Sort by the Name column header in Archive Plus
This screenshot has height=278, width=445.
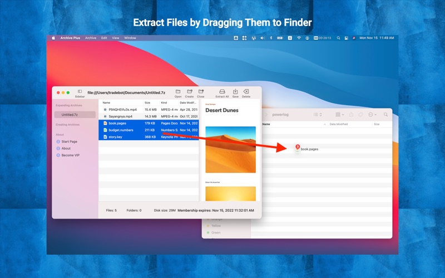(106, 103)
